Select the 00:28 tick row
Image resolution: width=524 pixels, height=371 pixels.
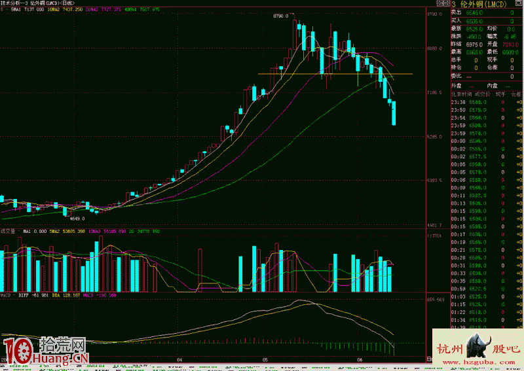pos(487,258)
